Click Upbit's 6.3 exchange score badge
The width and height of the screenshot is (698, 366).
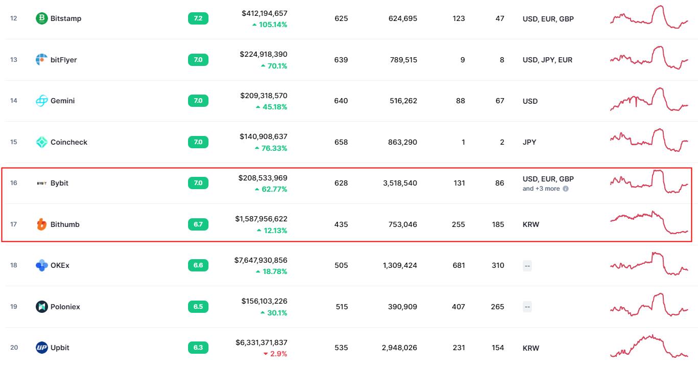coord(198,348)
